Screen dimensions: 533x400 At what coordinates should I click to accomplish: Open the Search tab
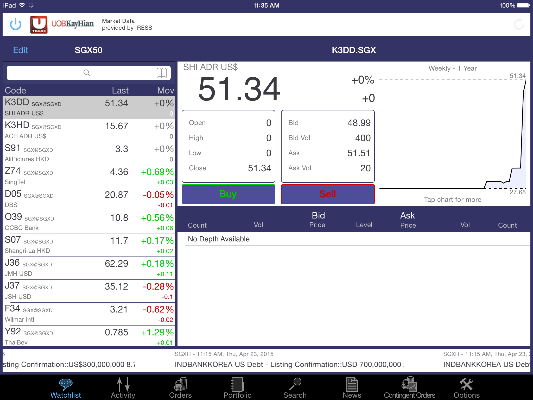[x=295, y=388]
